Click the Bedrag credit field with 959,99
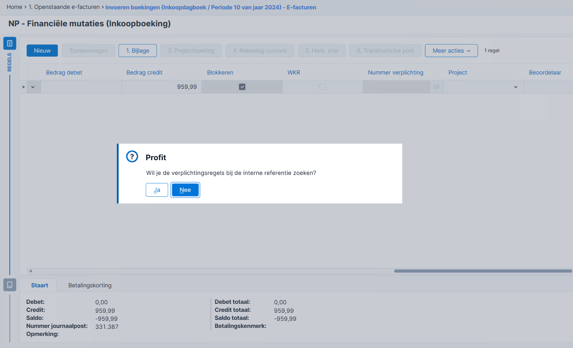This screenshot has width=573, height=348. pos(161,87)
